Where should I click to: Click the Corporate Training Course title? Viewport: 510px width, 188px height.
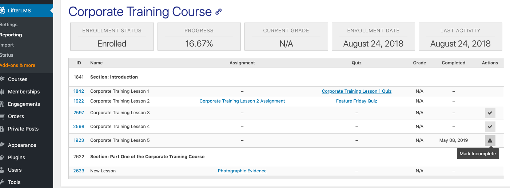[140, 12]
